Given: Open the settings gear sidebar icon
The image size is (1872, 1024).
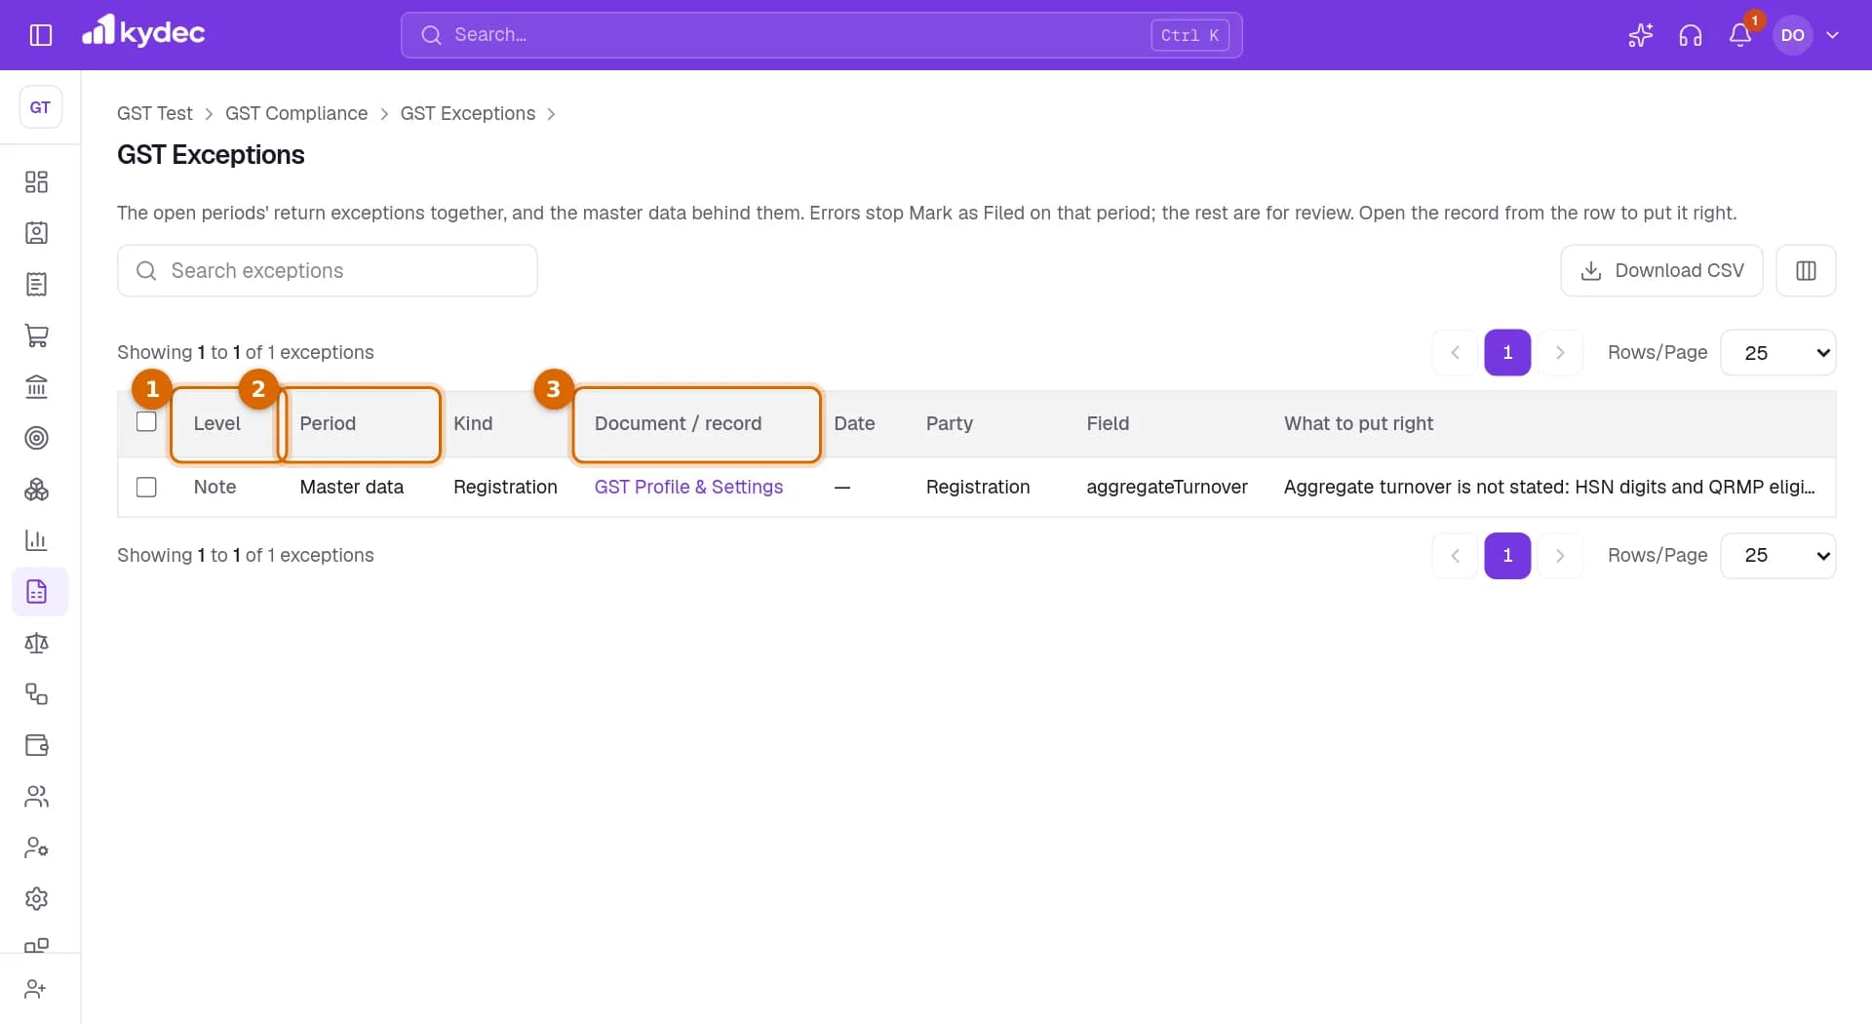Looking at the screenshot, I should pos(37,898).
